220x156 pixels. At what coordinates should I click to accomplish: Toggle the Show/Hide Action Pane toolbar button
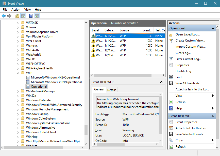pyautogui.click(x=37, y=16)
